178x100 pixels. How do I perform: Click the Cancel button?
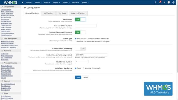(85, 77)
